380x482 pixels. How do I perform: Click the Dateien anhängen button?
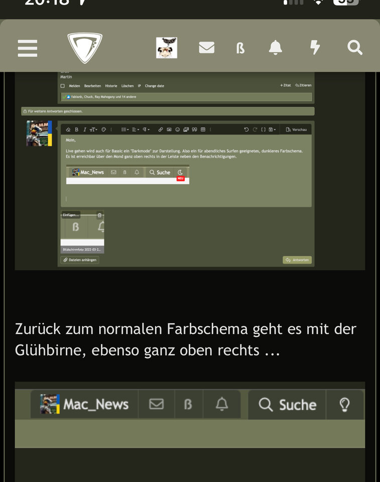(x=80, y=260)
